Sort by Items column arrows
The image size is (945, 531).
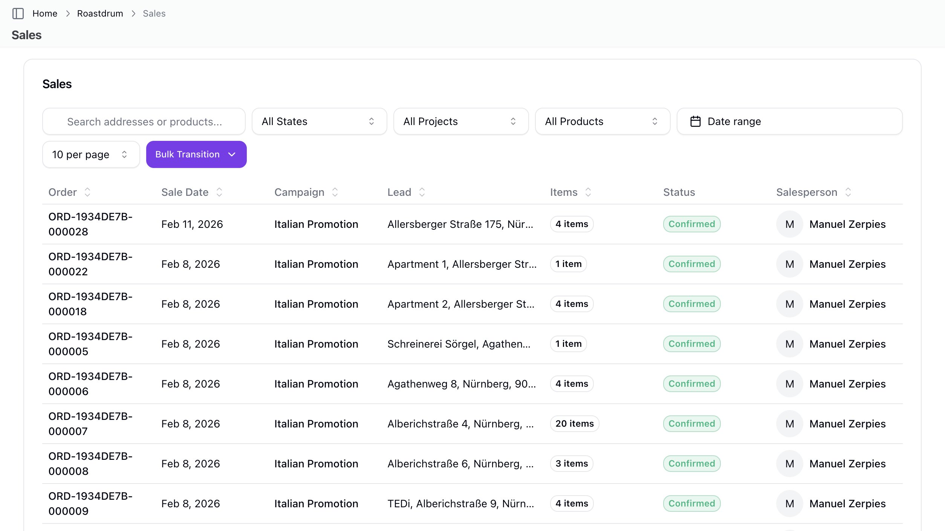click(x=588, y=192)
